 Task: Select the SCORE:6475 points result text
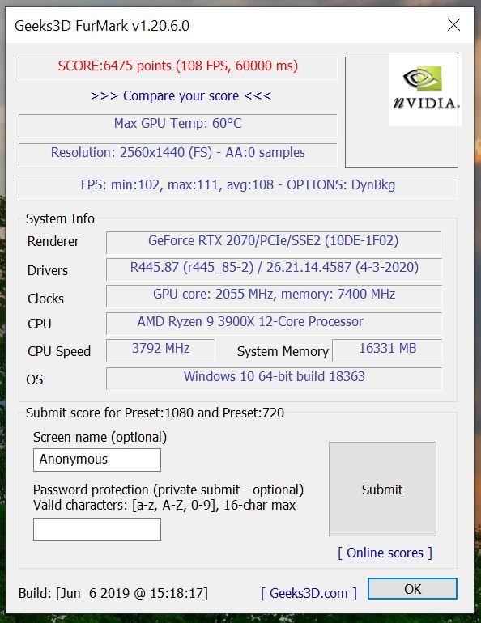click(x=177, y=66)
